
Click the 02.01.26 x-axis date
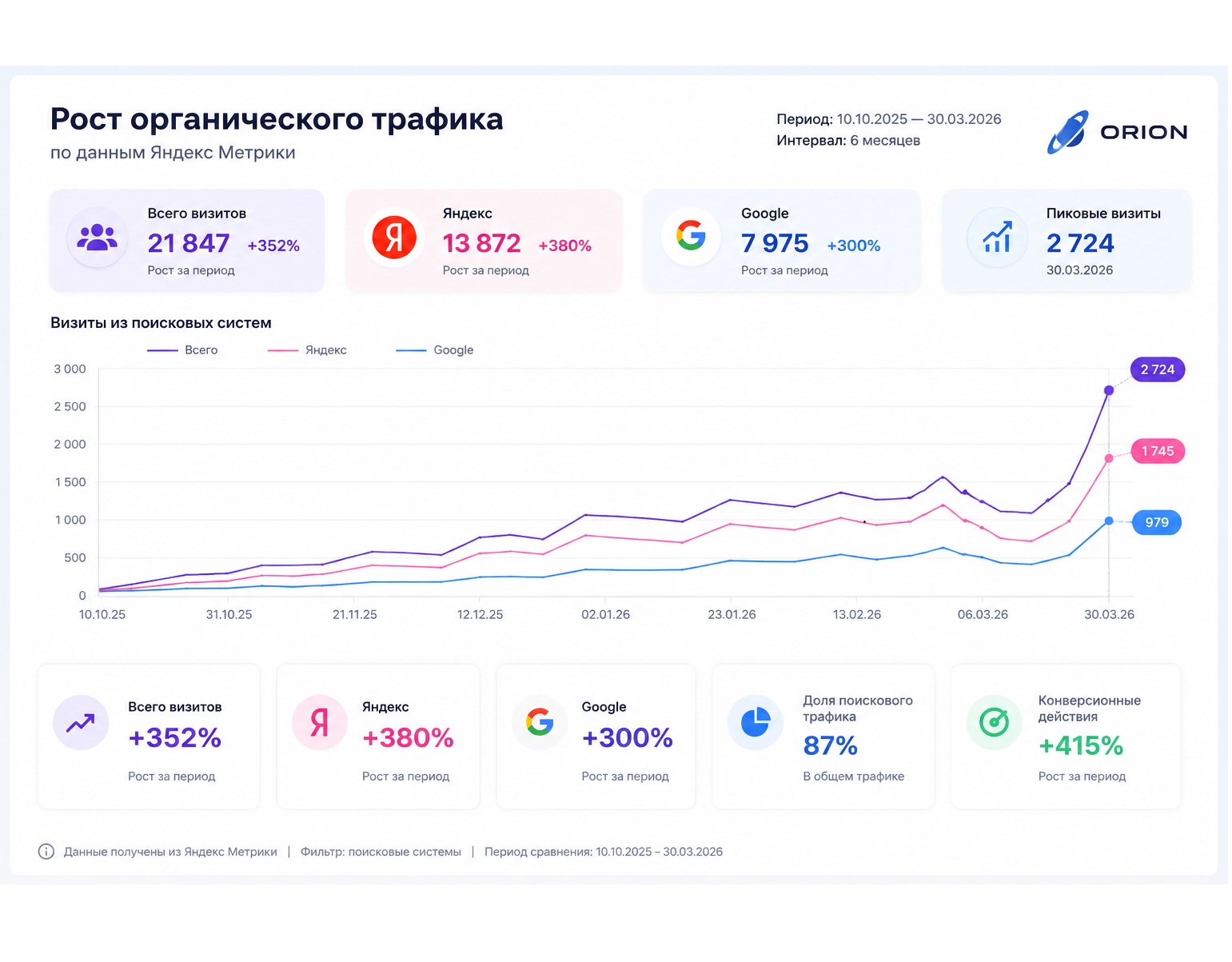click(606, 615)
